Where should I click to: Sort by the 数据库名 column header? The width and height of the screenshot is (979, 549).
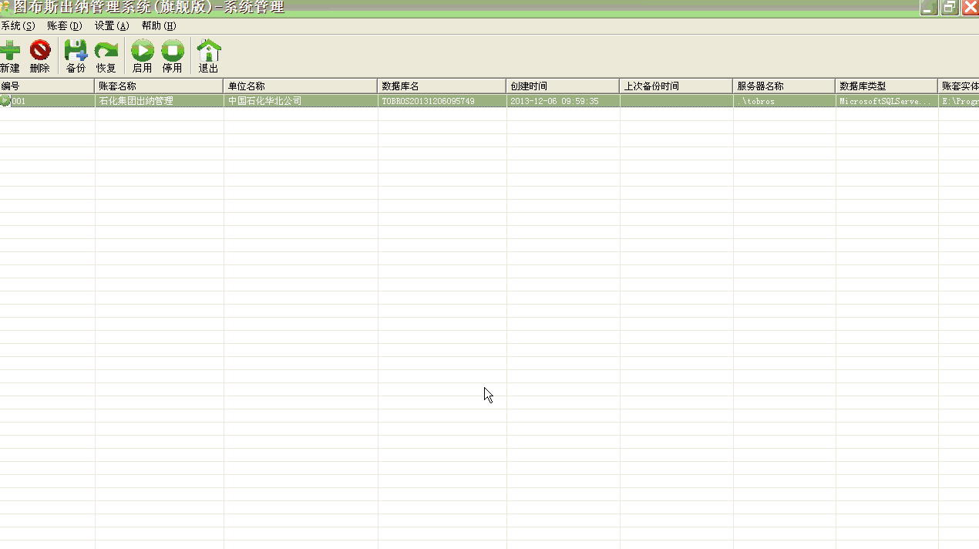tap(442, 86)
